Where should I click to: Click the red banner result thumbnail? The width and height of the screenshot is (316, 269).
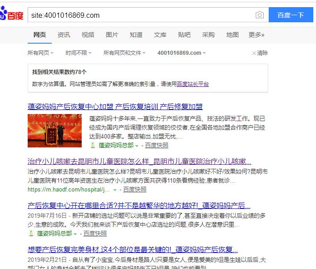(x=54, y=130)
